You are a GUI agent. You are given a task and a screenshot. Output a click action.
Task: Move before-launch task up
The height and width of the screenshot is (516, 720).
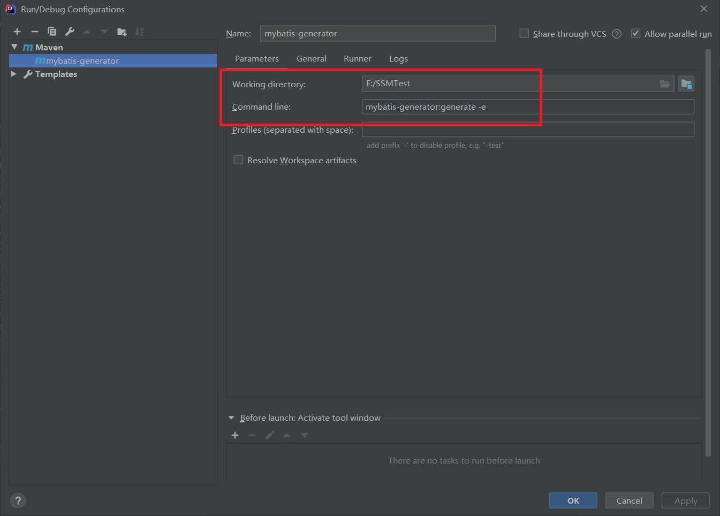tap(287, 435)
